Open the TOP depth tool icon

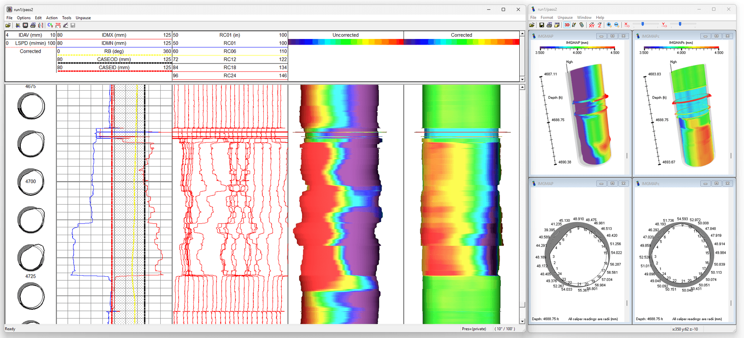pos(58,25)
